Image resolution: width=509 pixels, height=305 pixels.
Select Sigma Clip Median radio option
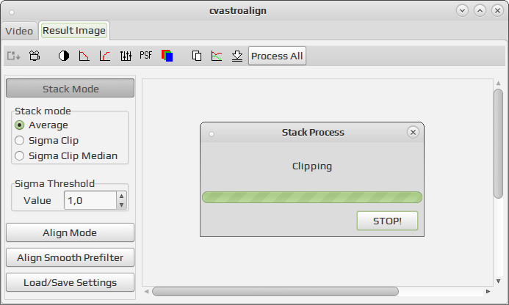(66, 156)
